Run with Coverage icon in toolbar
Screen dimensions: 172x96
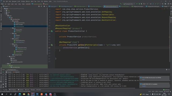142,4
